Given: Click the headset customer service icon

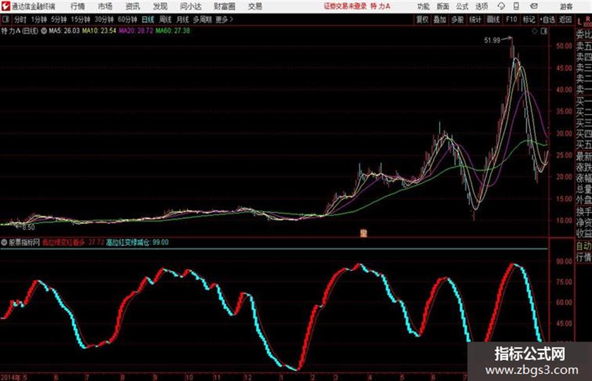Looking at the screenshot, I should [501, 6].
